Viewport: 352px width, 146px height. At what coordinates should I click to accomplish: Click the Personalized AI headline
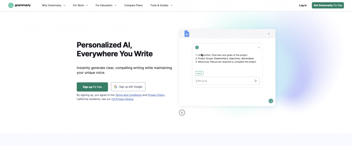(115, 49)
